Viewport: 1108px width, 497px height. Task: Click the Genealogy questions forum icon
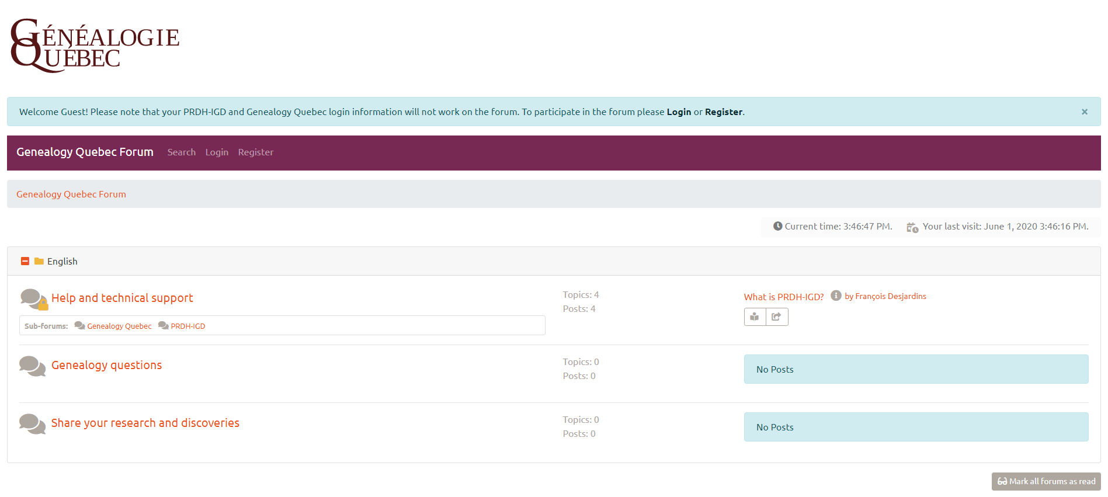coord(32,366)
